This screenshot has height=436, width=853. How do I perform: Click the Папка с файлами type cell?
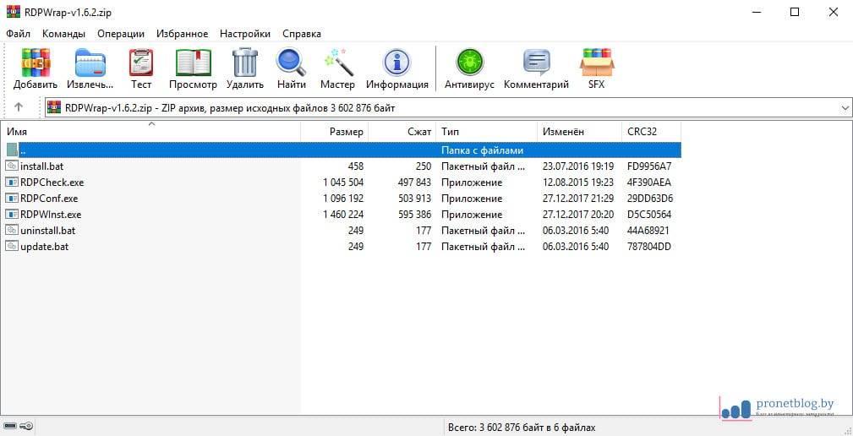tap(483, 150)
